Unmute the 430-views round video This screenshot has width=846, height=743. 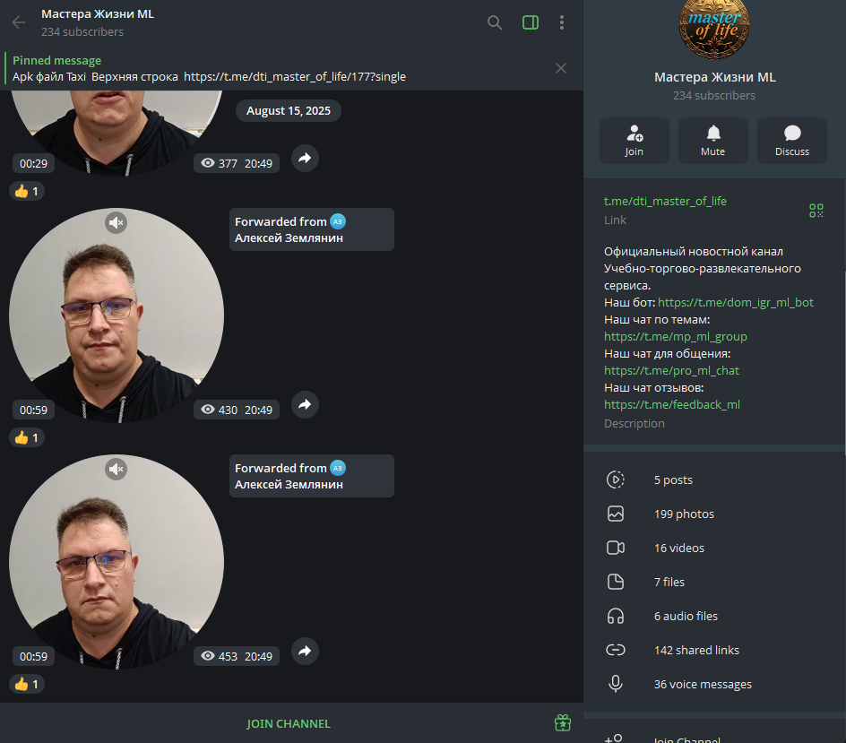click(116, 222)
